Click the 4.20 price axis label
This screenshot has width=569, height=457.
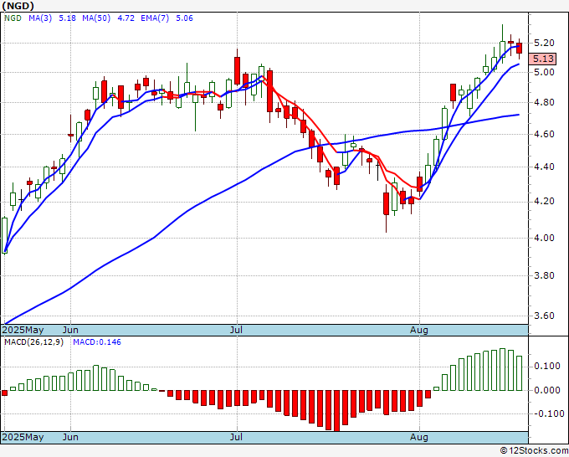[x=544, y=202]
